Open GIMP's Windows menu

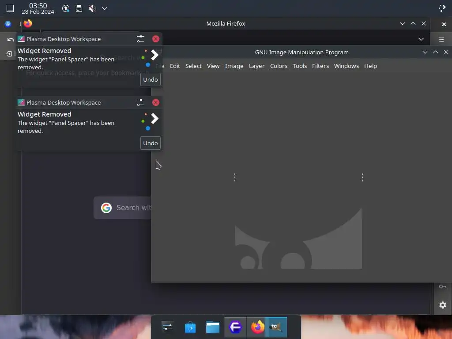346,66
